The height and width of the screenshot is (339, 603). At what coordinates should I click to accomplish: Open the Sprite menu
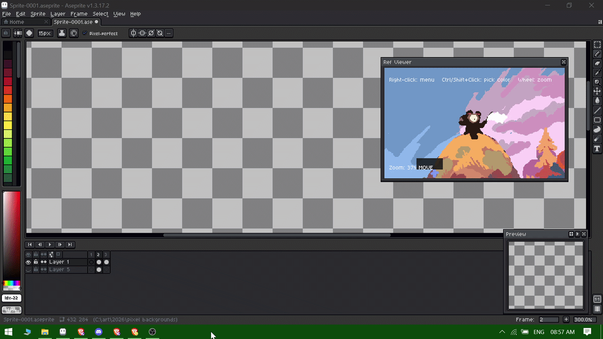(38, 14)
